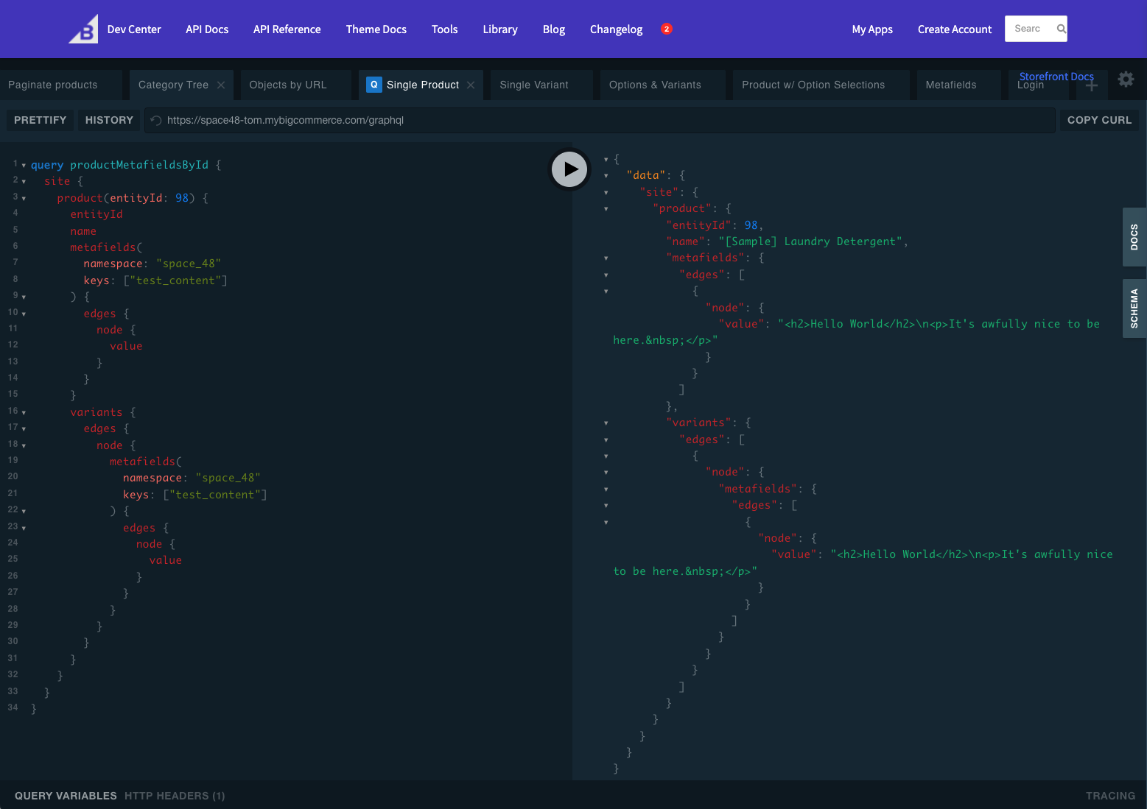Collapse the edges block at line 10
This screenshot has width=1147, height=809.
pyautogui.click(x=24, y=314)
